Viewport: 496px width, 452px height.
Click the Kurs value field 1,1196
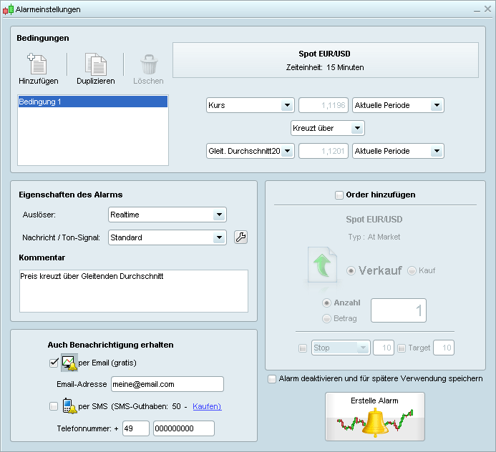pos(324,105)
